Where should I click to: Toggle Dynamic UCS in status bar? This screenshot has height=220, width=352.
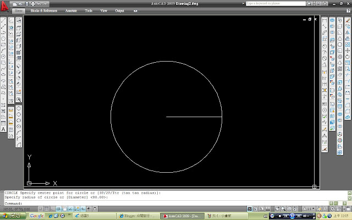(77, 209)
